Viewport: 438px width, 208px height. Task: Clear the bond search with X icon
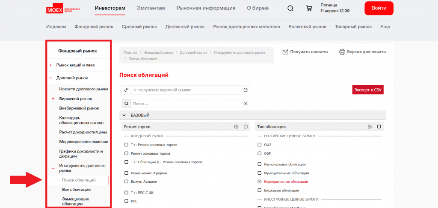pyautogui.click(x=246, y=104)
